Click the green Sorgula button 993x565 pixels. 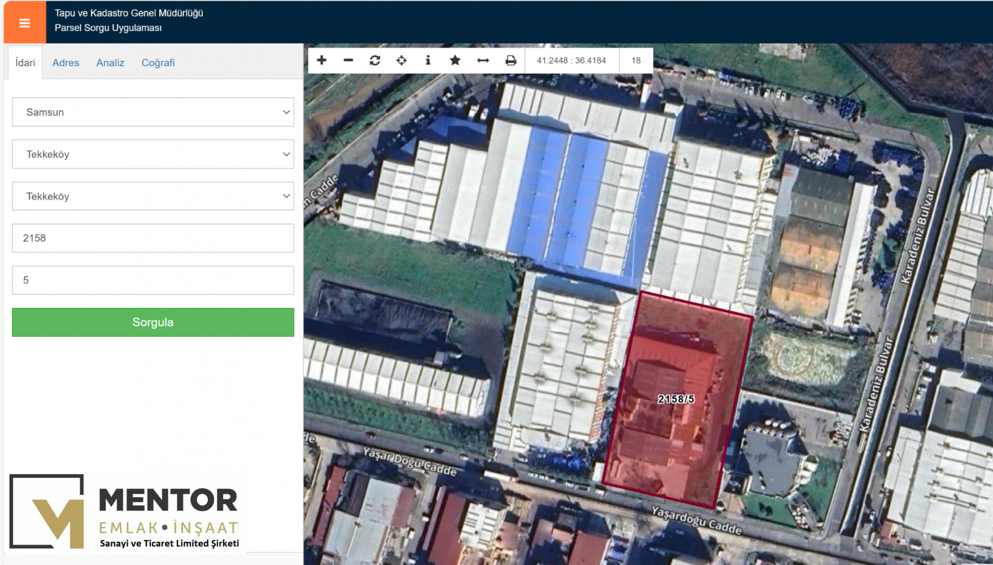[x=153, y=322]
